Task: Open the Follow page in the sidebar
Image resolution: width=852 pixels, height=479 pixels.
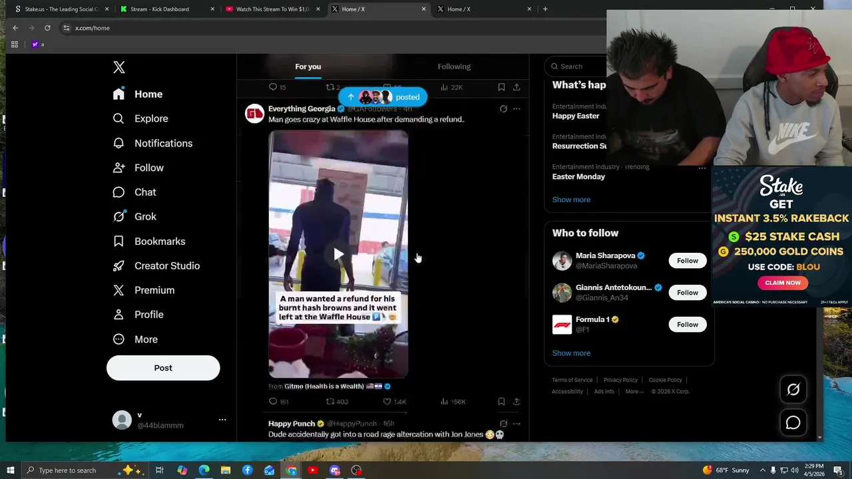Action: point(138,168)
